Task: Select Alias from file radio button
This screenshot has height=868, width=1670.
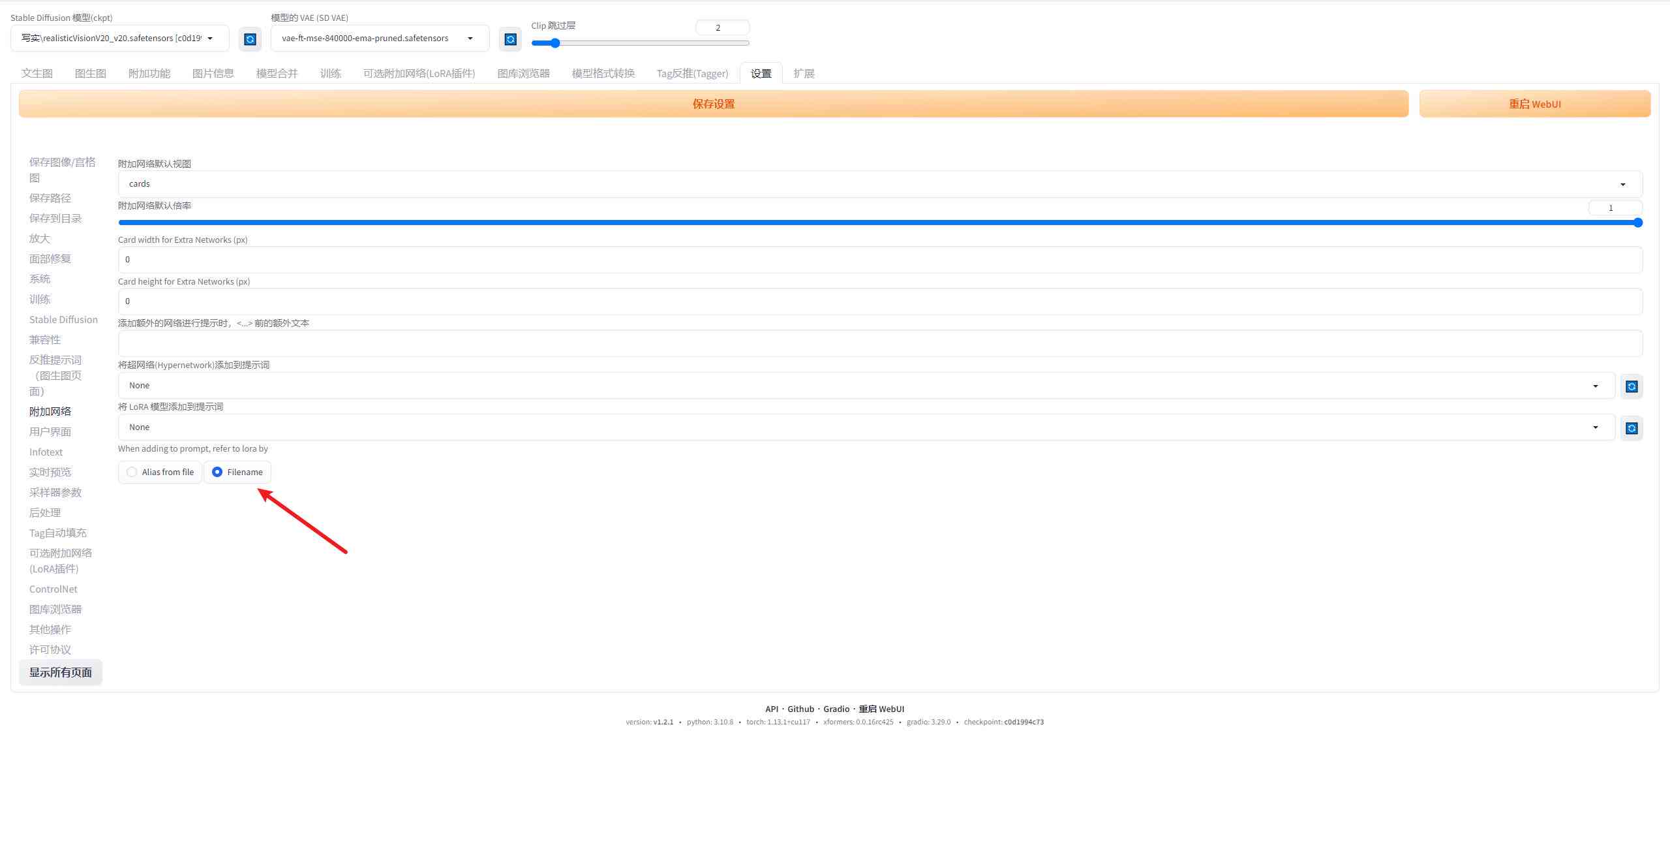Action: (131, 472)
